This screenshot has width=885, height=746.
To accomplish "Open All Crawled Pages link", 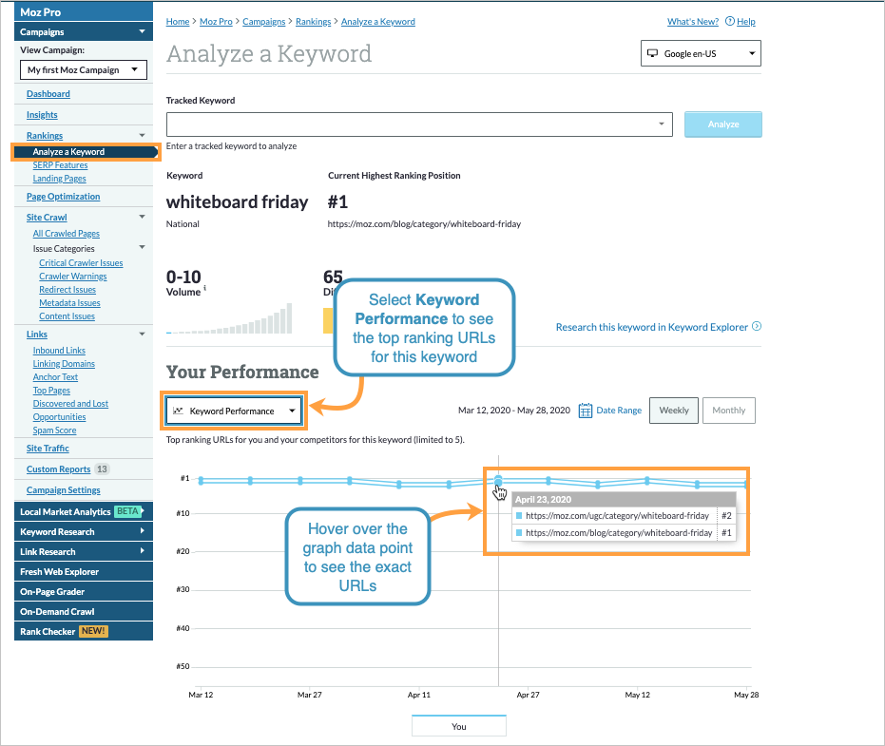I will pos(66,233).
